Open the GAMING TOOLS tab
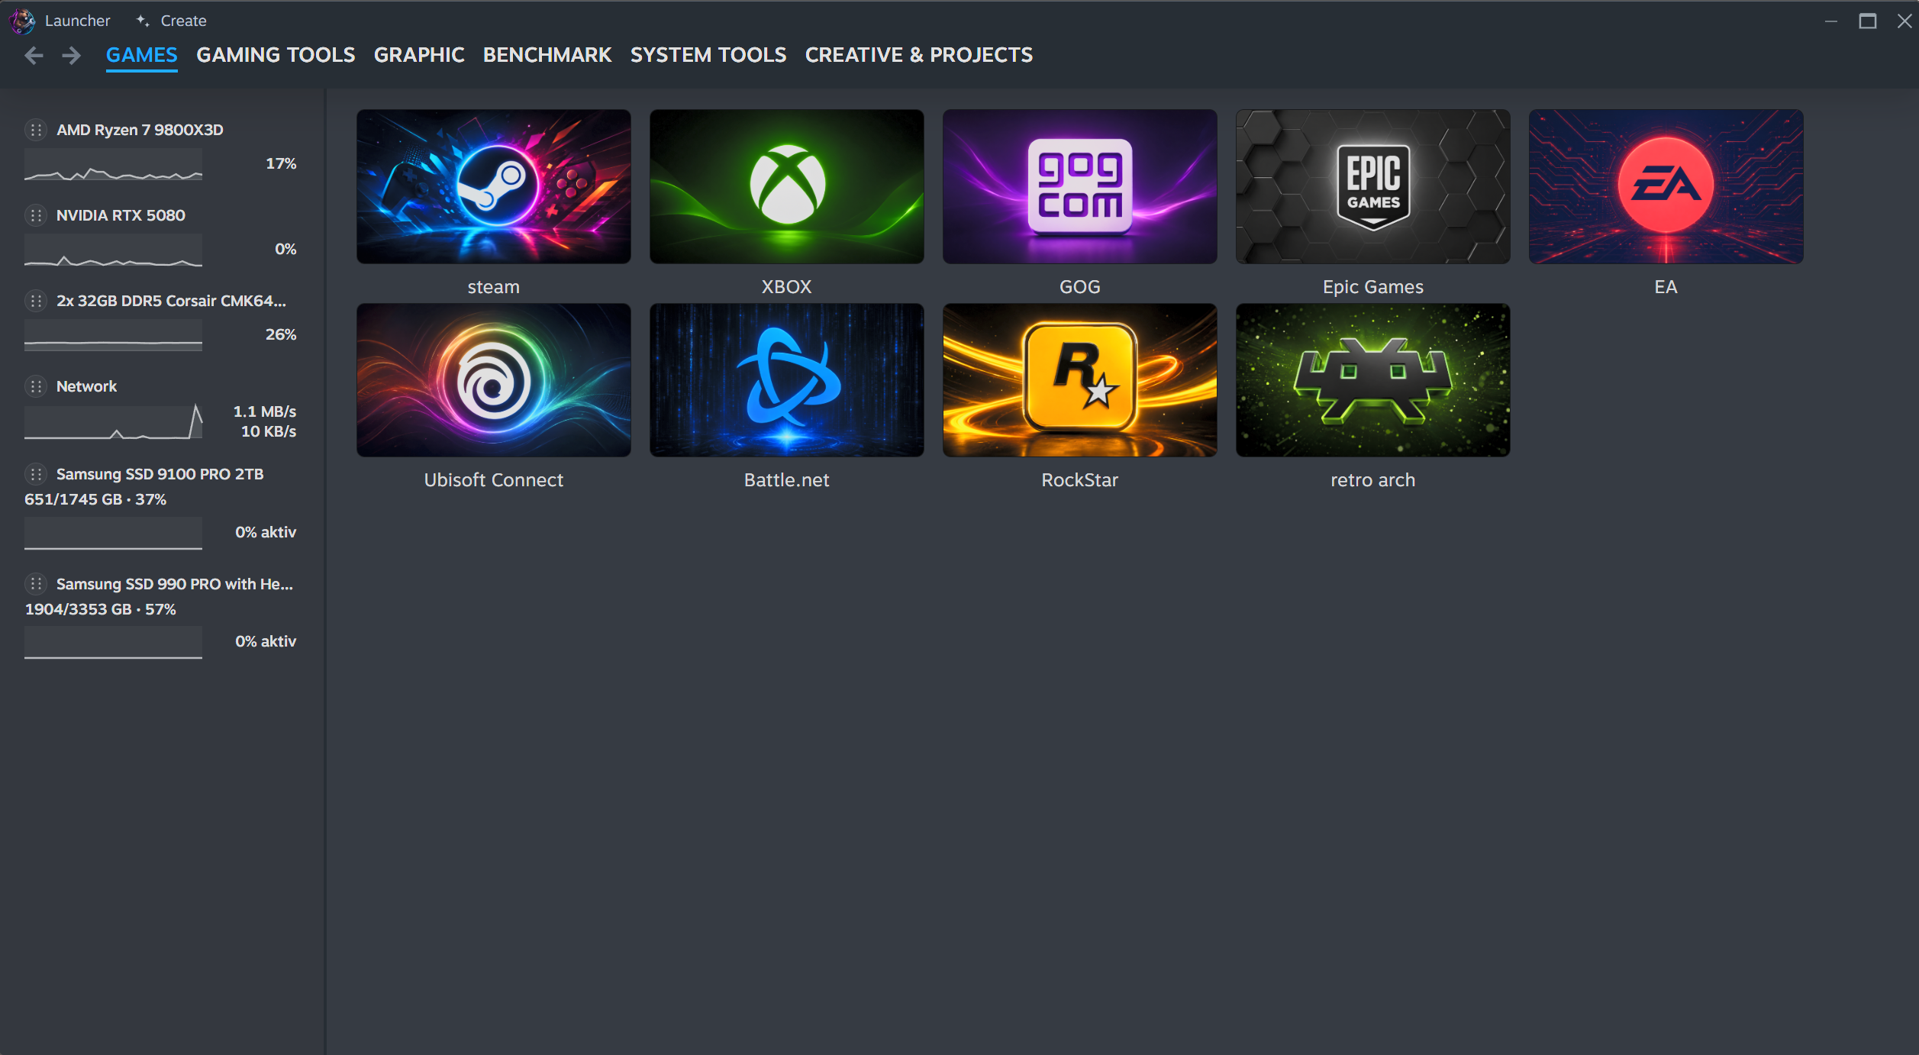This screenshot has height=1055, width=1919. (x=276, y=55)
